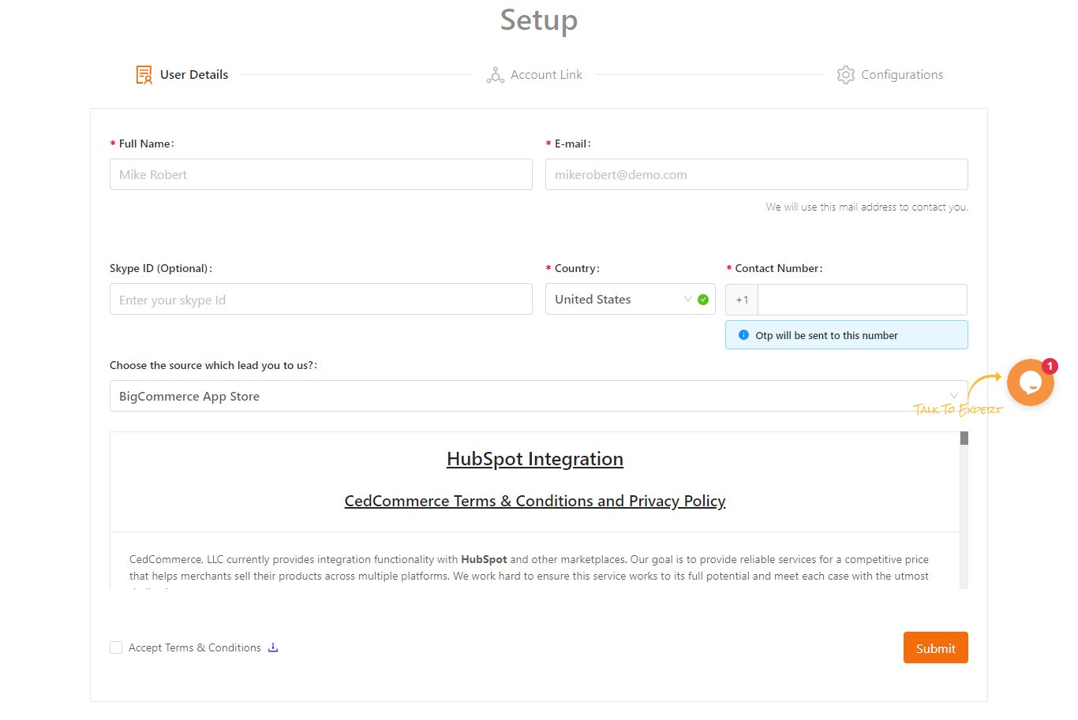Focus the E-mail input field
The height and width of the screenshot is (720, 1078).
[756, 174]
